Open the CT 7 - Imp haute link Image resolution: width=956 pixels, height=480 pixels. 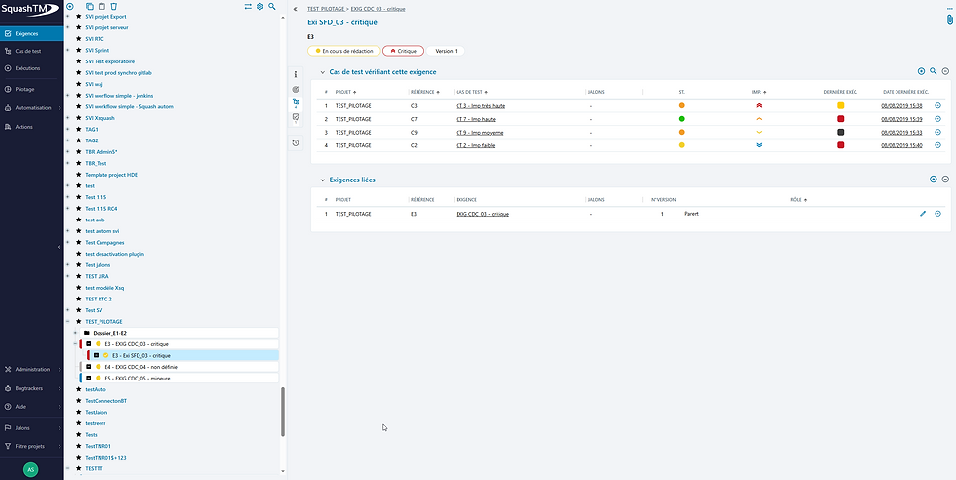tap(476, 119)
